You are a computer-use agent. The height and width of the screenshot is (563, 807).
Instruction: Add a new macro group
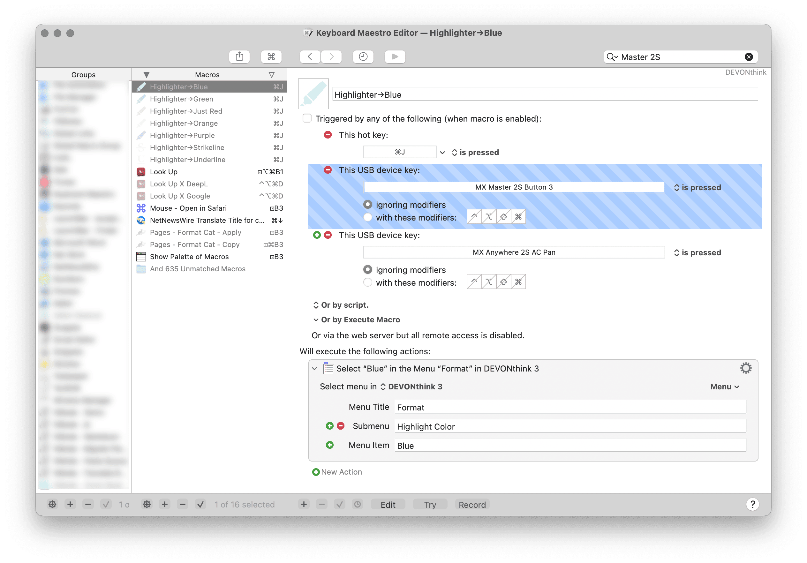[x=70, y=505]
